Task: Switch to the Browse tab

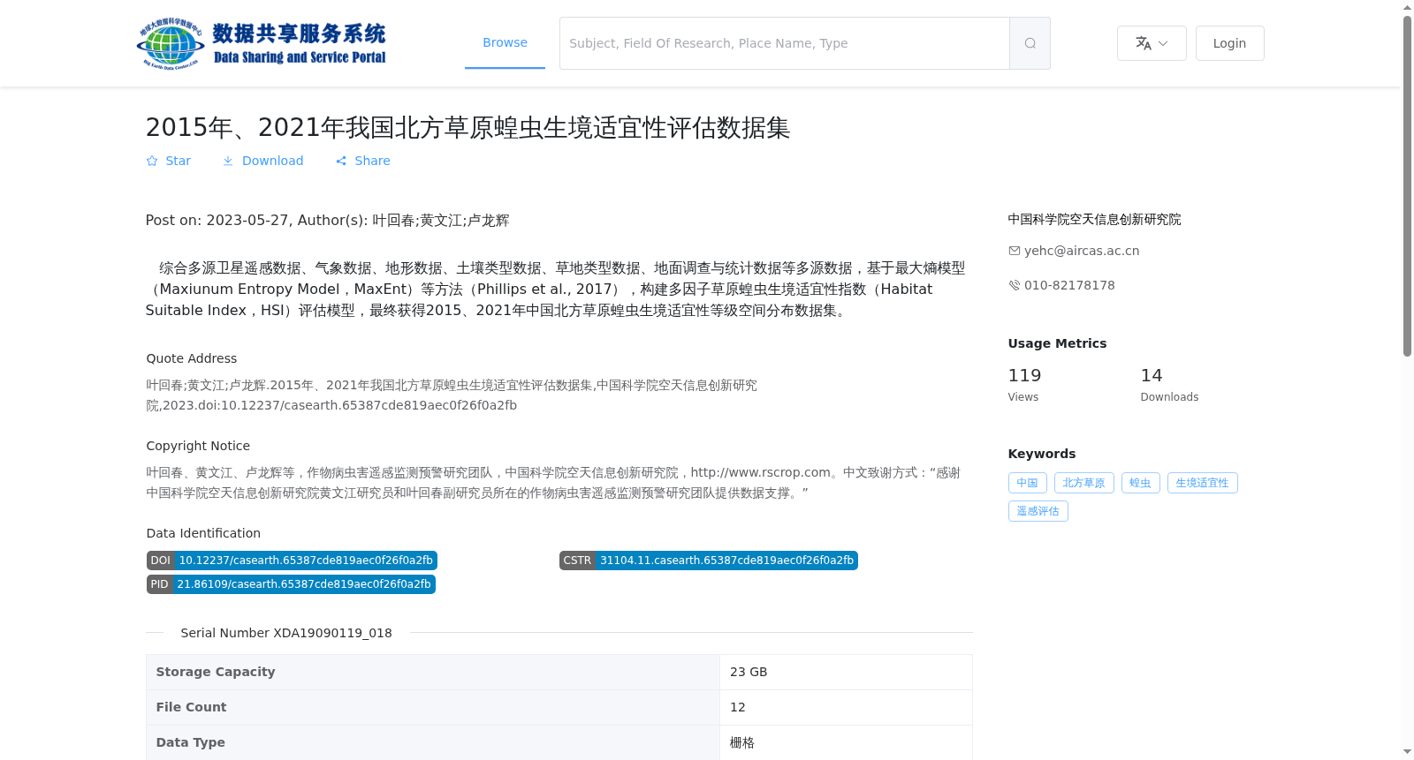Action: click(505, 42)
